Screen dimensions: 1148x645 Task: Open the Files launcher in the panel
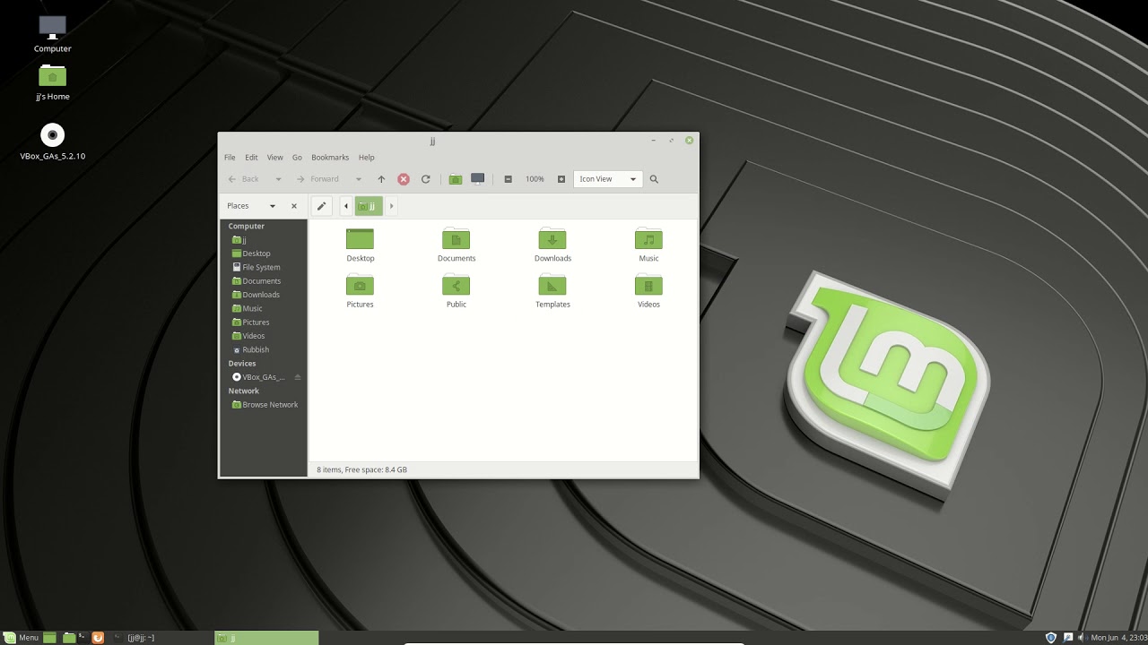pyautogui.click(x=69, y=638)
